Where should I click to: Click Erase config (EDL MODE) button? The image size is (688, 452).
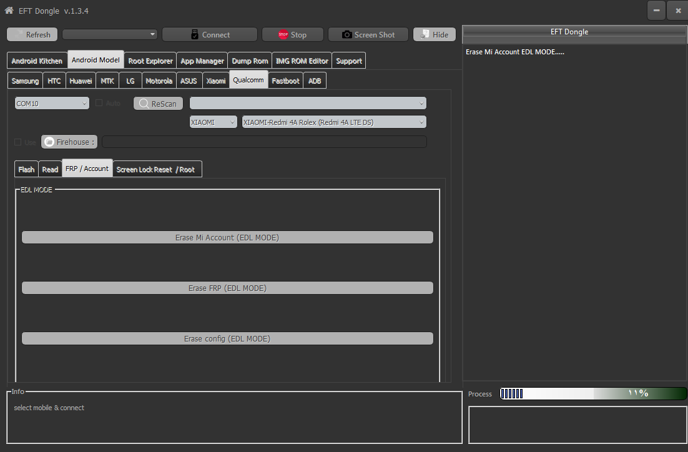pos(227,338)
